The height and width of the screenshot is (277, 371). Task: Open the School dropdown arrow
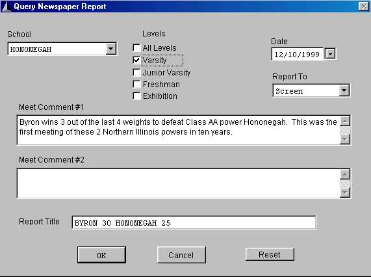coord(110,49)
